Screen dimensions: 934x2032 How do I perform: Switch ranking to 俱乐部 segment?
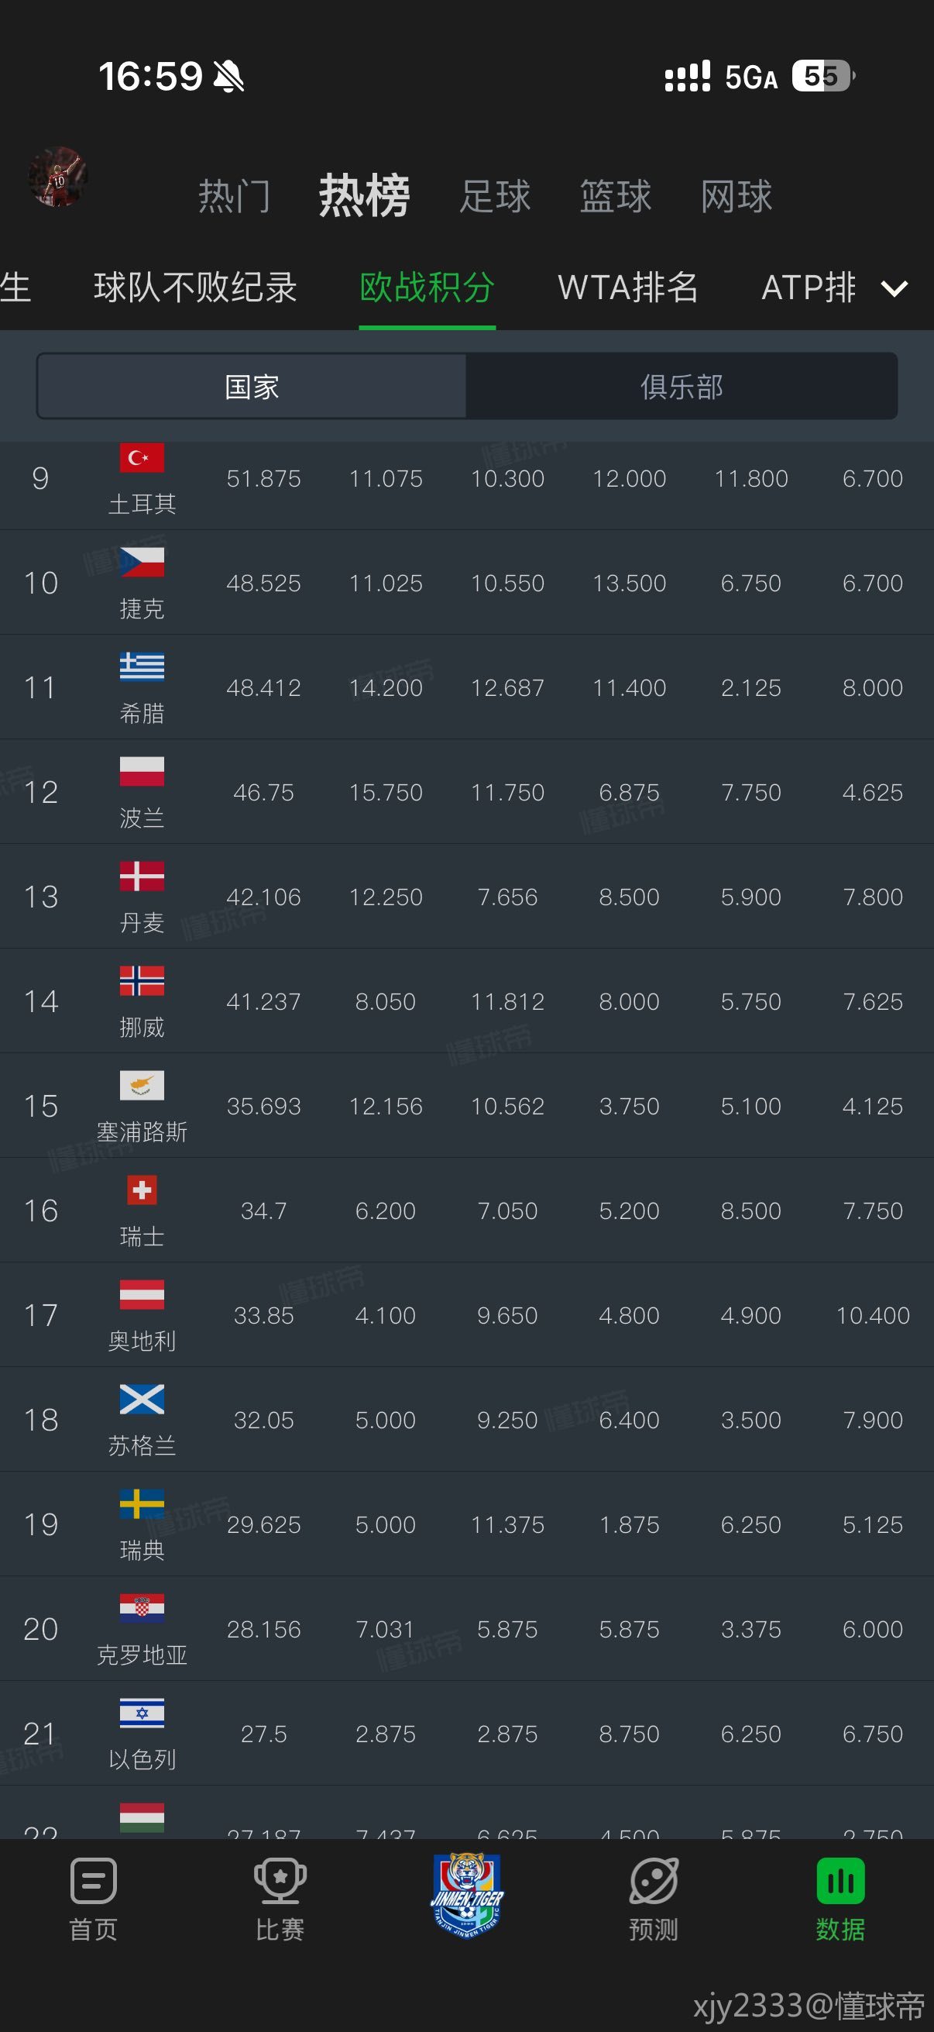(x=682, y=387)
